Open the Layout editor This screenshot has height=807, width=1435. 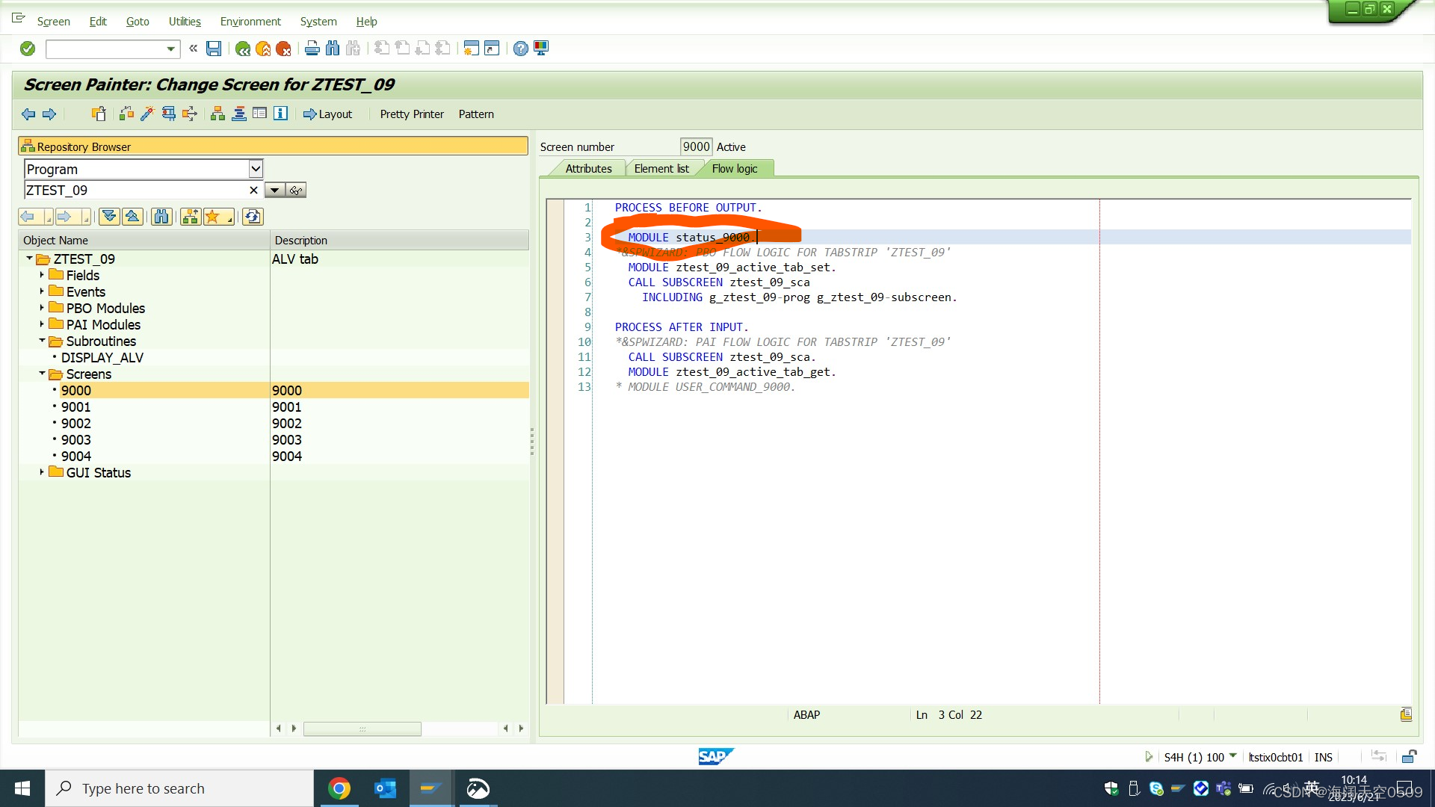coord(327,114)
